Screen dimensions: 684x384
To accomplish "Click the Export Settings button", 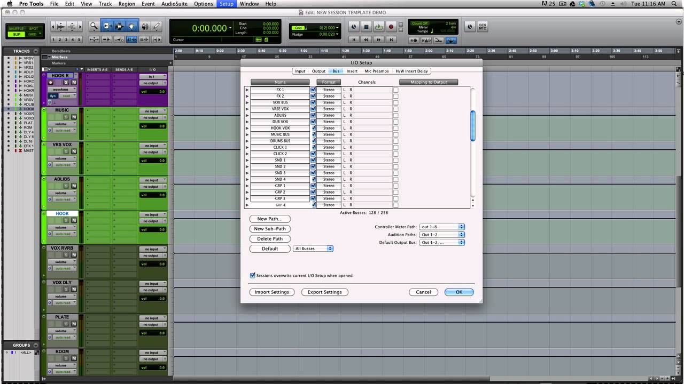I will (x=324, y=292).
